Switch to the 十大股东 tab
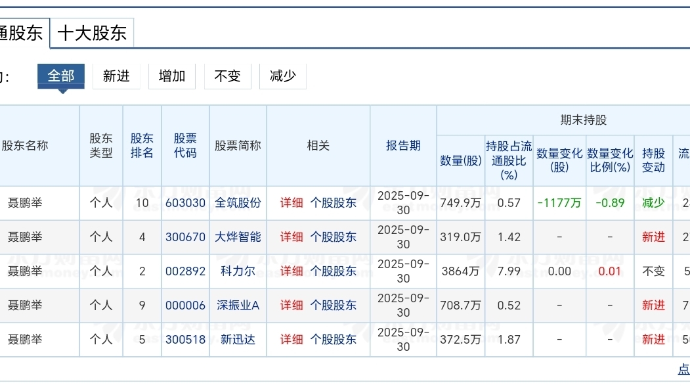690x389 pixels. tap(92, 33)
